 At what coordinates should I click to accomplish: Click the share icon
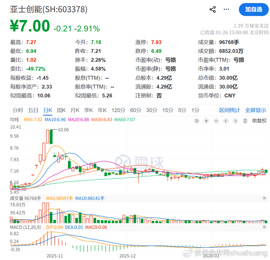click(213, 9)
